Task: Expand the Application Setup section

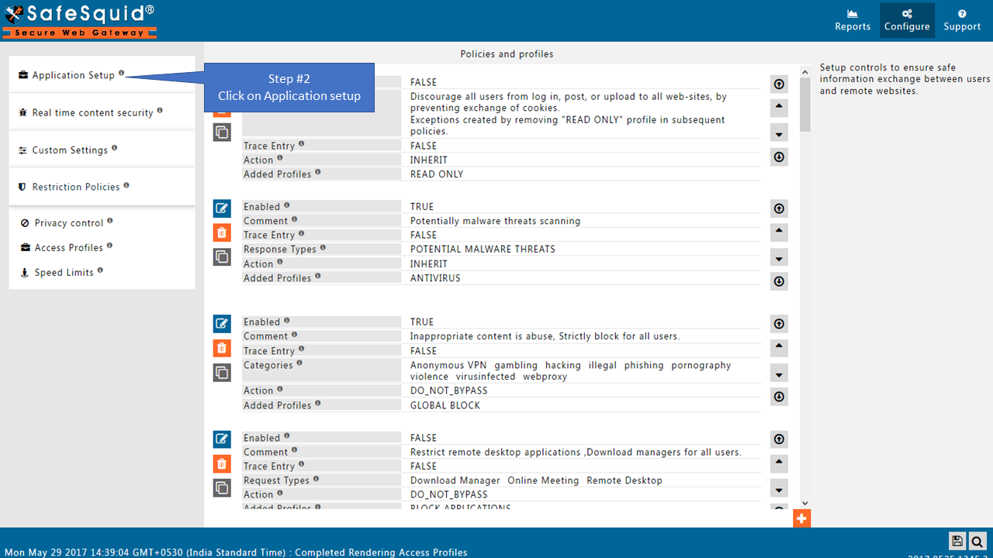Action: coord(73,75)
